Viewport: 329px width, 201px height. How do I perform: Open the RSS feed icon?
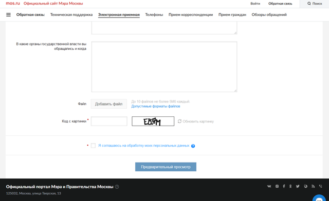pos(313,186)
